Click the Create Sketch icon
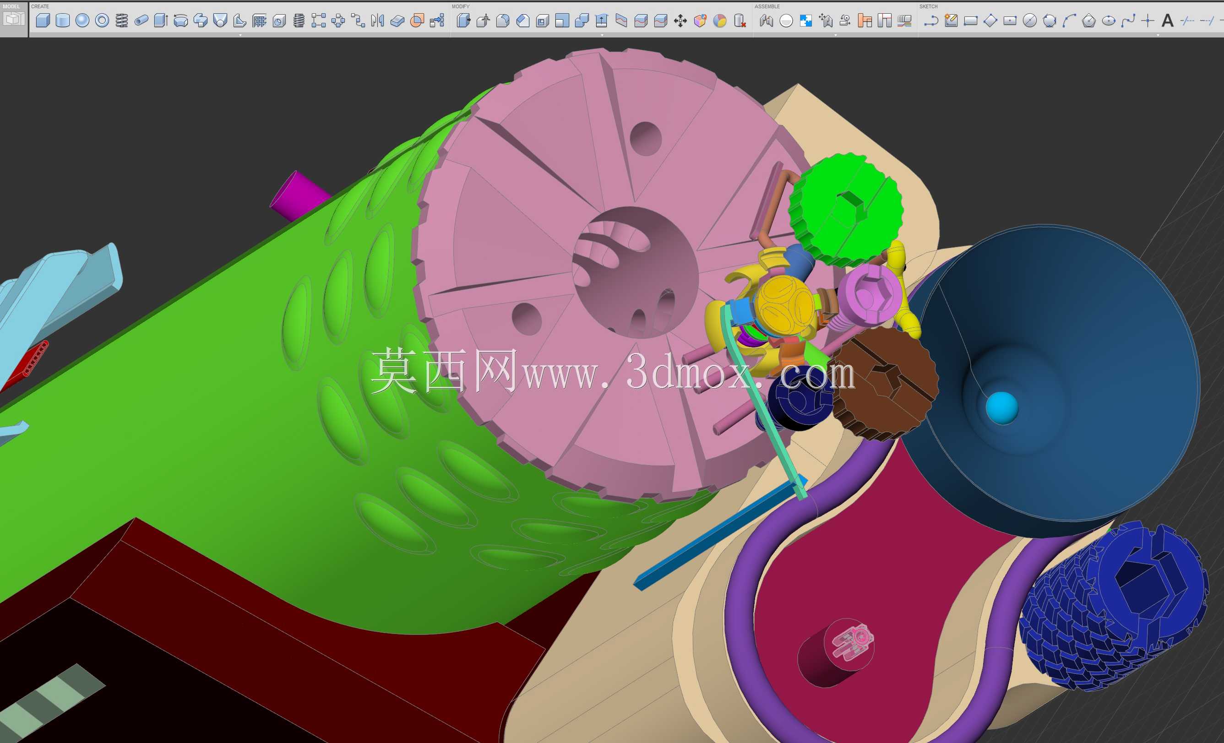Image resolution: width=1224 pixels, height=743 pixels. point(951,20)
